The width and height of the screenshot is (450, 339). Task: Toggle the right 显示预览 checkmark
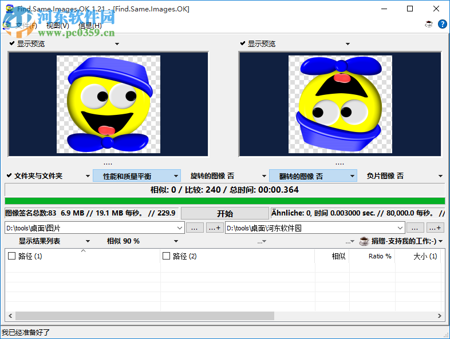tap(243, 43)
